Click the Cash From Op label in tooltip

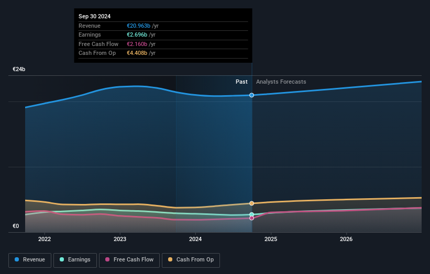pyautogui.click(x=97, y=53)
